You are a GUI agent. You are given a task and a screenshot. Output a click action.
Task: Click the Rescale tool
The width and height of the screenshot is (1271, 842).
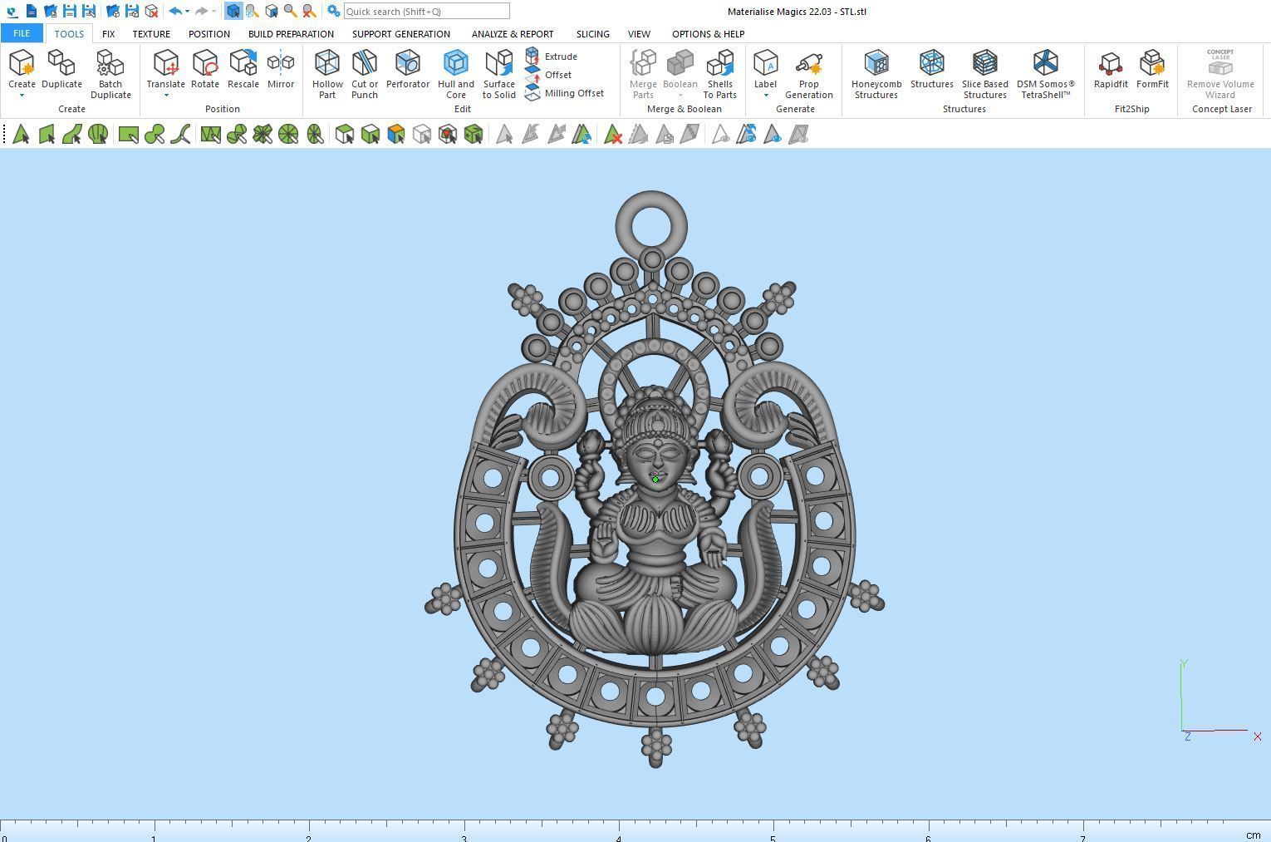click(243, 70)
